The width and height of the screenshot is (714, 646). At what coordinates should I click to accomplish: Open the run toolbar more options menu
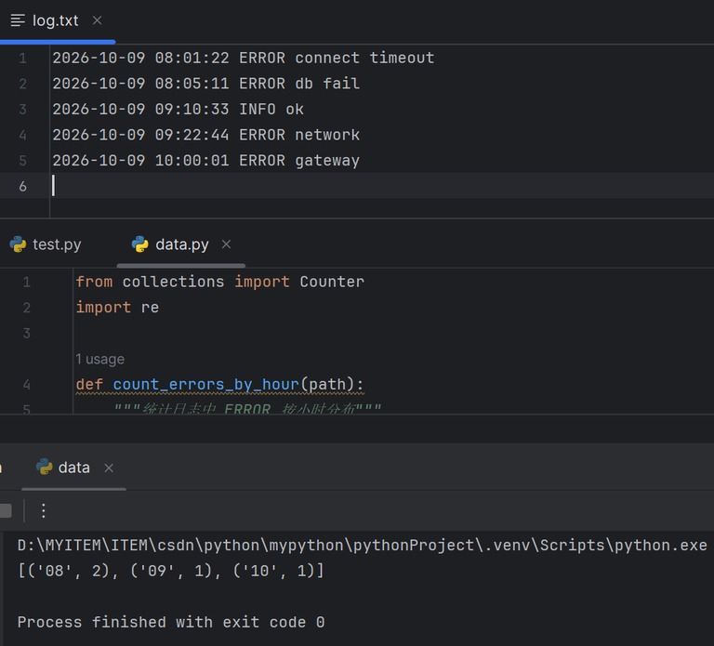[x=44, y=511]
